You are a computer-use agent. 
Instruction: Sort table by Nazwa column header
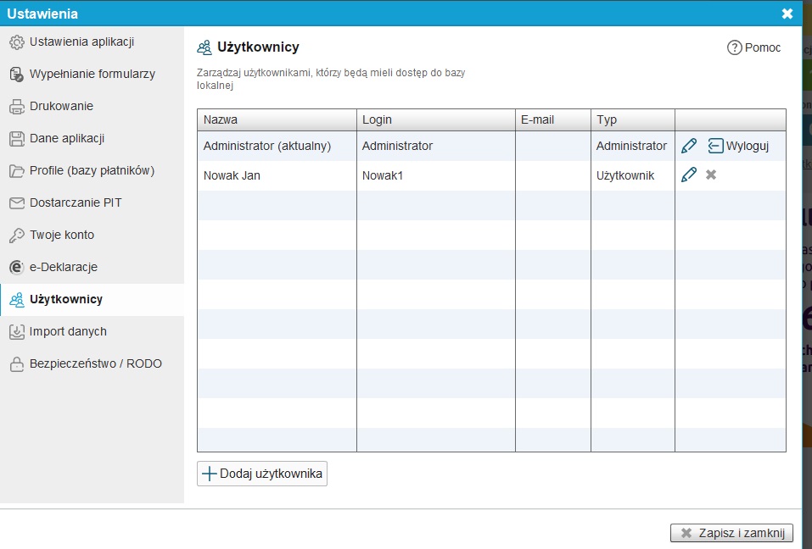[277, 120]
